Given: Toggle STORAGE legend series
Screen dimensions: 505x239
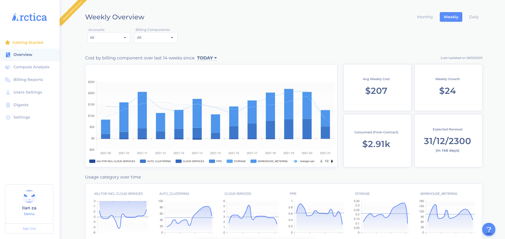Looking at the screenshot, I should [x=236, y=161].
